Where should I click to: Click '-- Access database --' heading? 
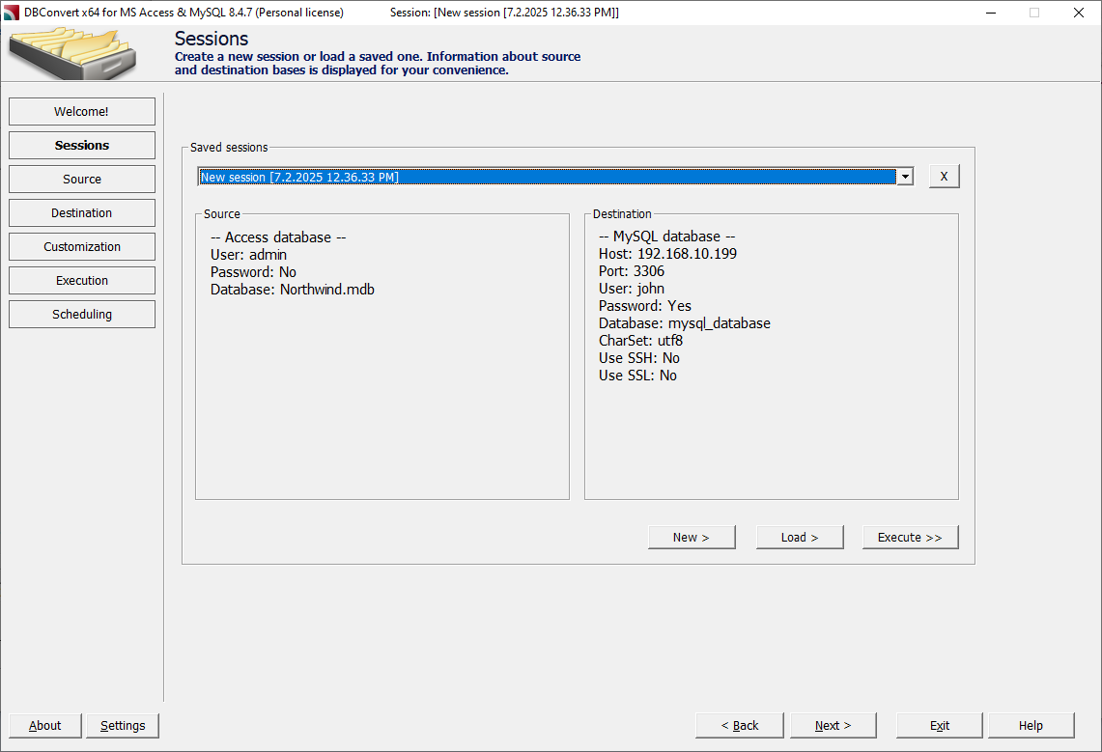click(x=278, y=237)
